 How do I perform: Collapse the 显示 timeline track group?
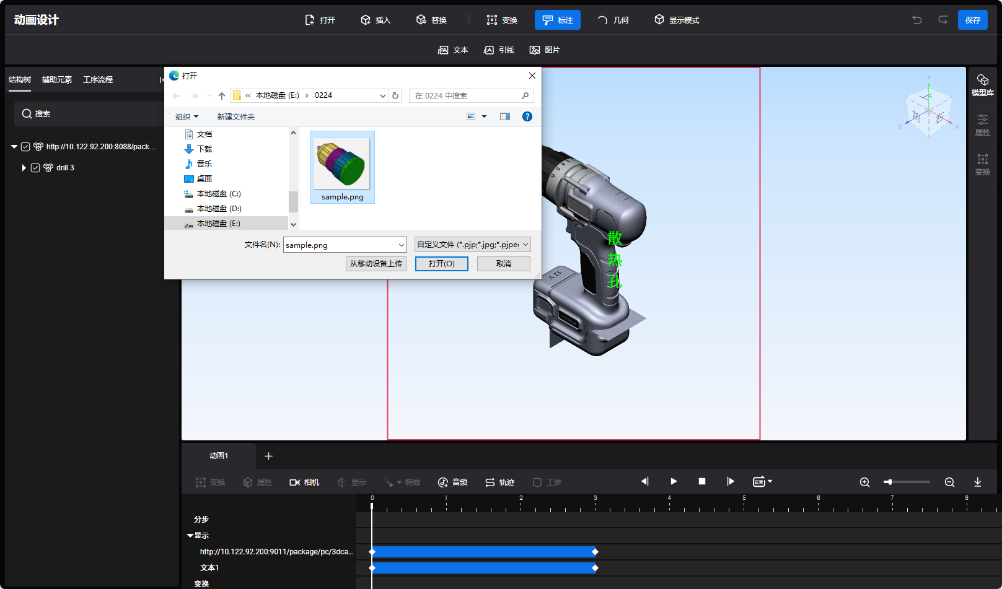(x=190, y=536)
